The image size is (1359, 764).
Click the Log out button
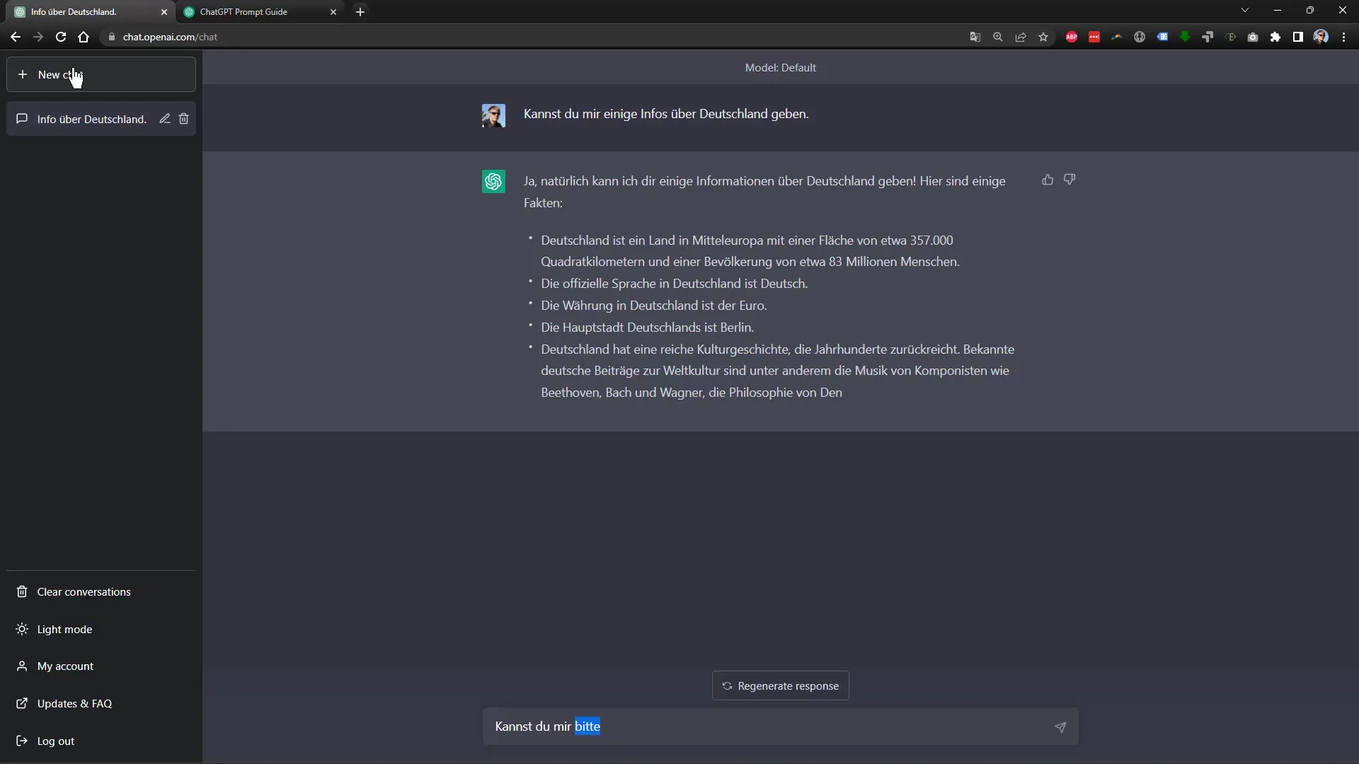(x=55, y=740)
